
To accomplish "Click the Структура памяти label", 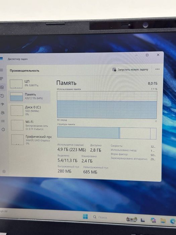I will [x=66, y=124].
